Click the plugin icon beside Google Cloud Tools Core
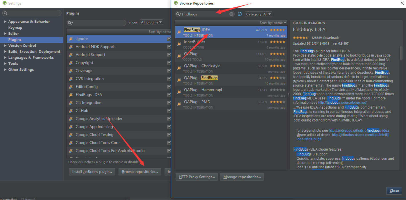Image resolution: width=406 pixels, height=200 pixels. pyautogui.click(x=71, y=143)
